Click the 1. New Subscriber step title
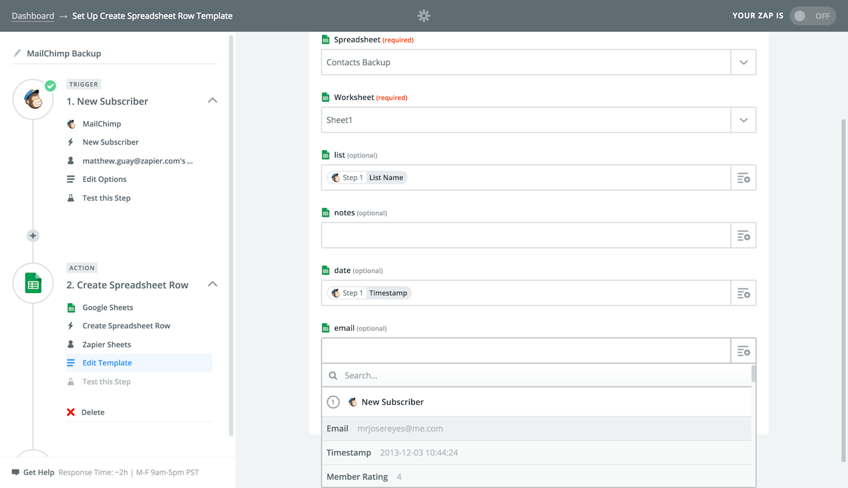Screen dimensions: 848x488 point(108,101)
